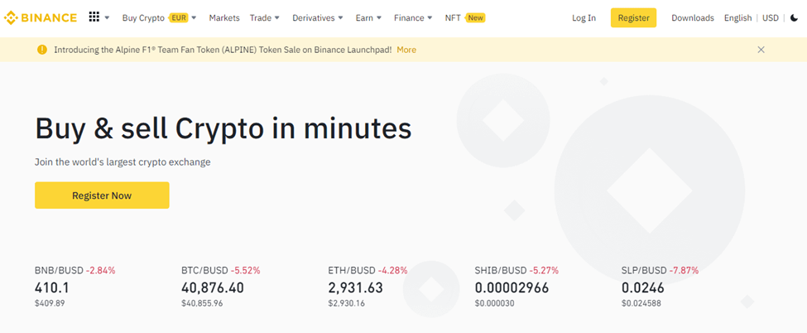Click the Binance logo
Viewport: 807px width, 333px height.
click(41, 18)
